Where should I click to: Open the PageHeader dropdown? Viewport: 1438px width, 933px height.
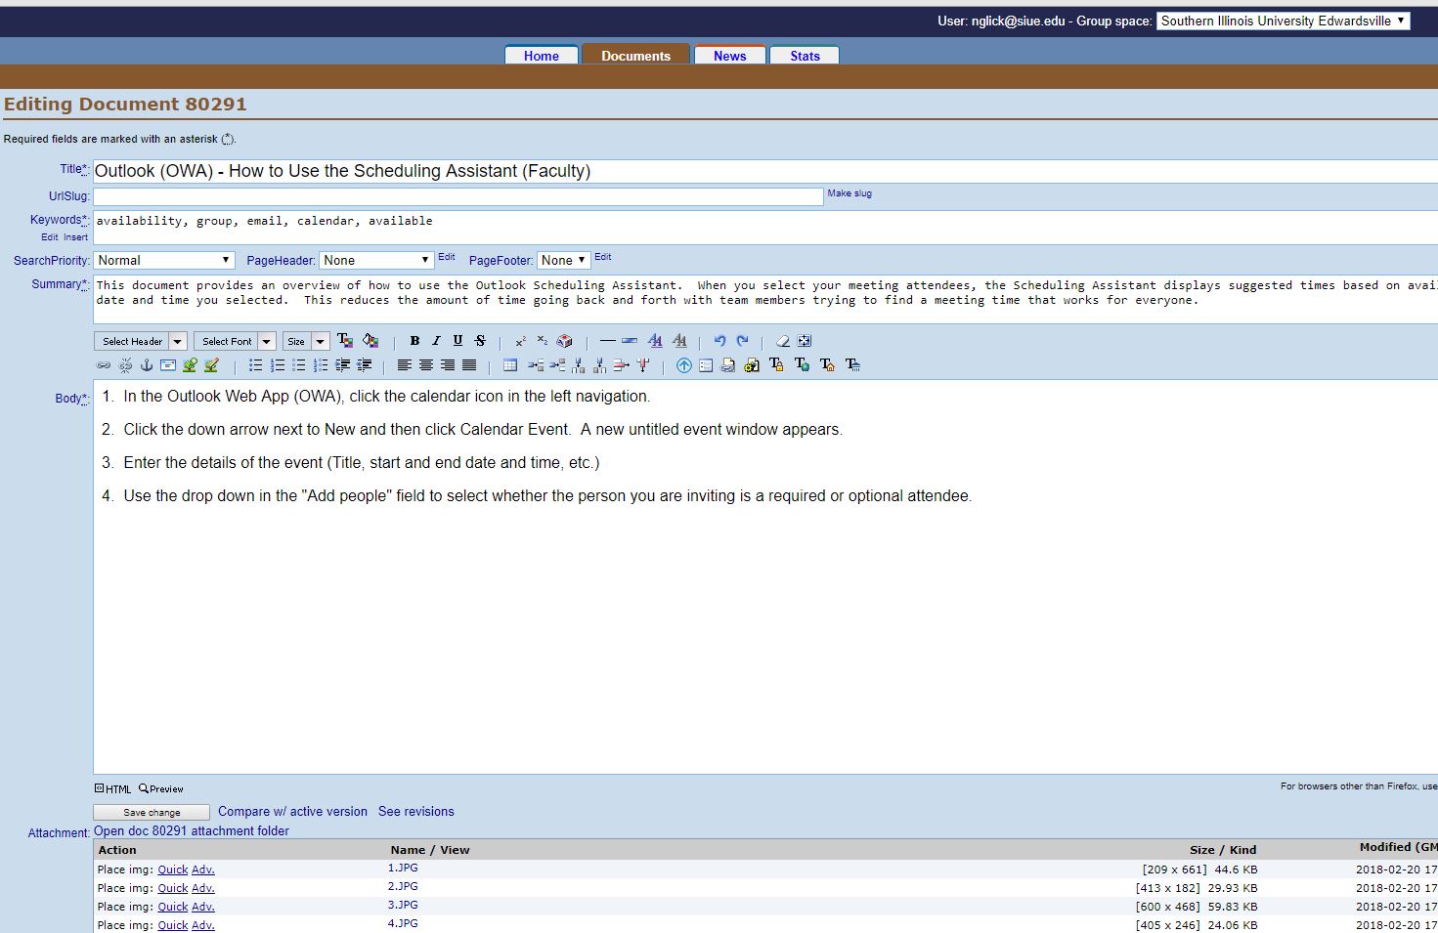(x=377, y=260)
